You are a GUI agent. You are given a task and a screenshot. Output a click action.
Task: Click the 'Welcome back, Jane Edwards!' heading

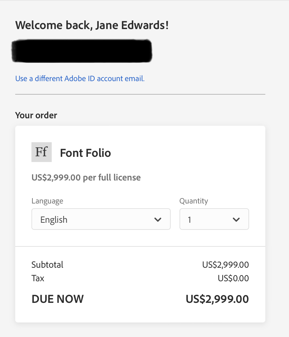point(92,25)
